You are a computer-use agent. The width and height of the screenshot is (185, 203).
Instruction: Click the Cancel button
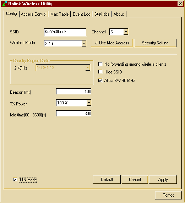tap(135, 180)
